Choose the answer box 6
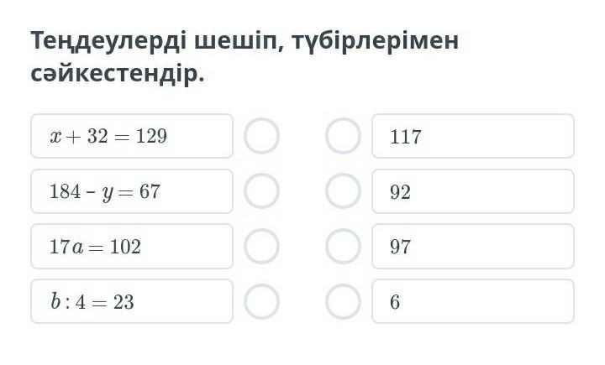Screen dimensions: 605x365 coord(473,301)
